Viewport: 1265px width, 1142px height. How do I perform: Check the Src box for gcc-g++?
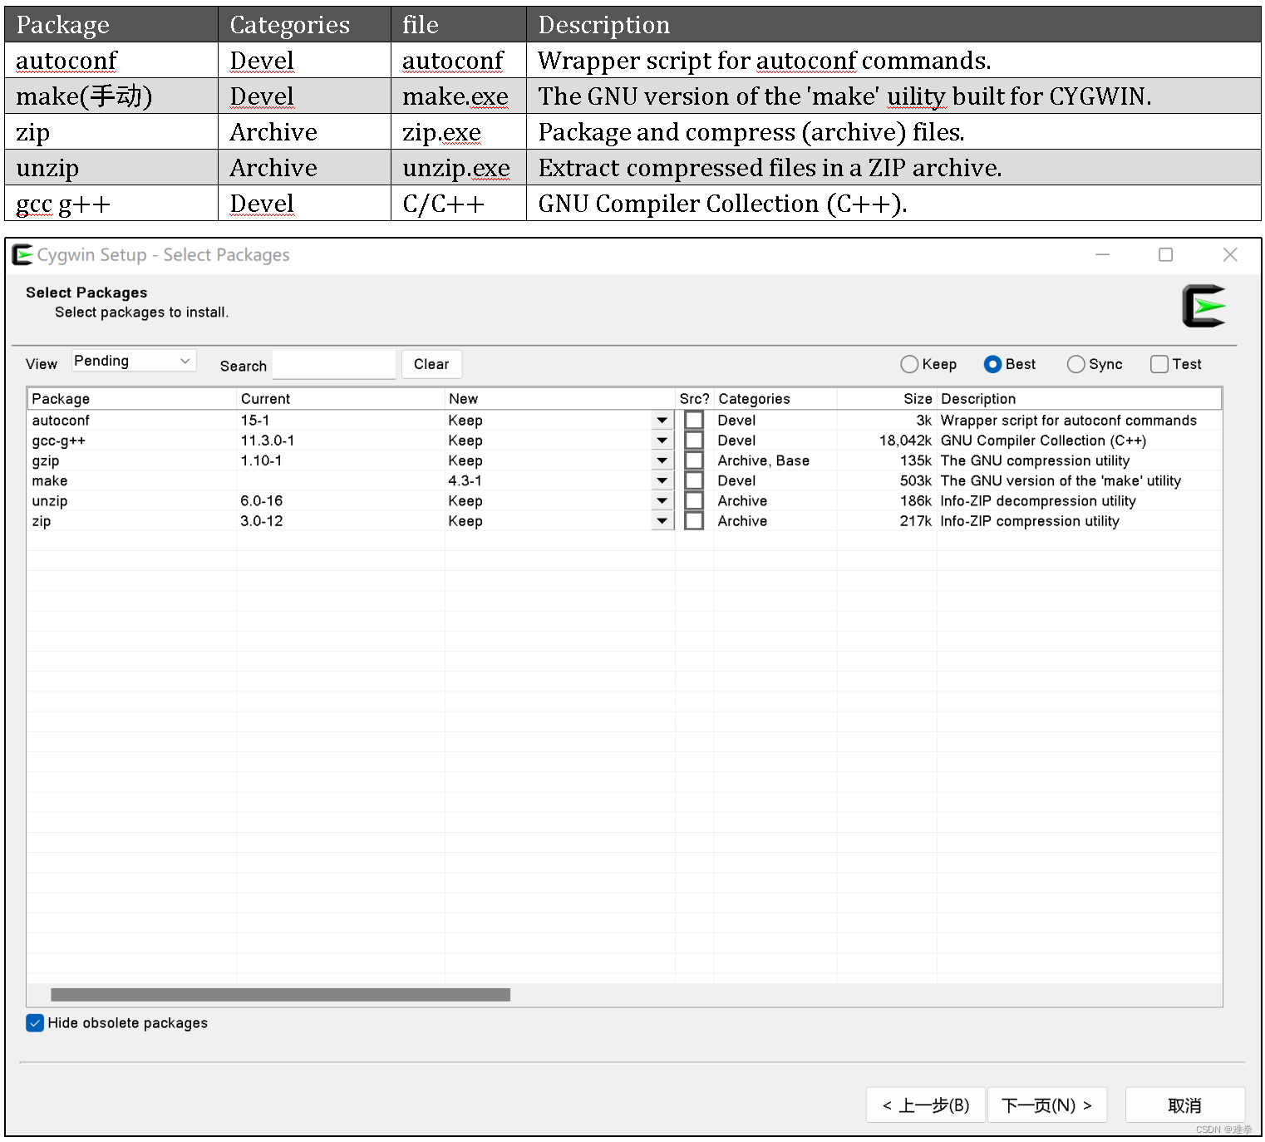tap(694, 441)
